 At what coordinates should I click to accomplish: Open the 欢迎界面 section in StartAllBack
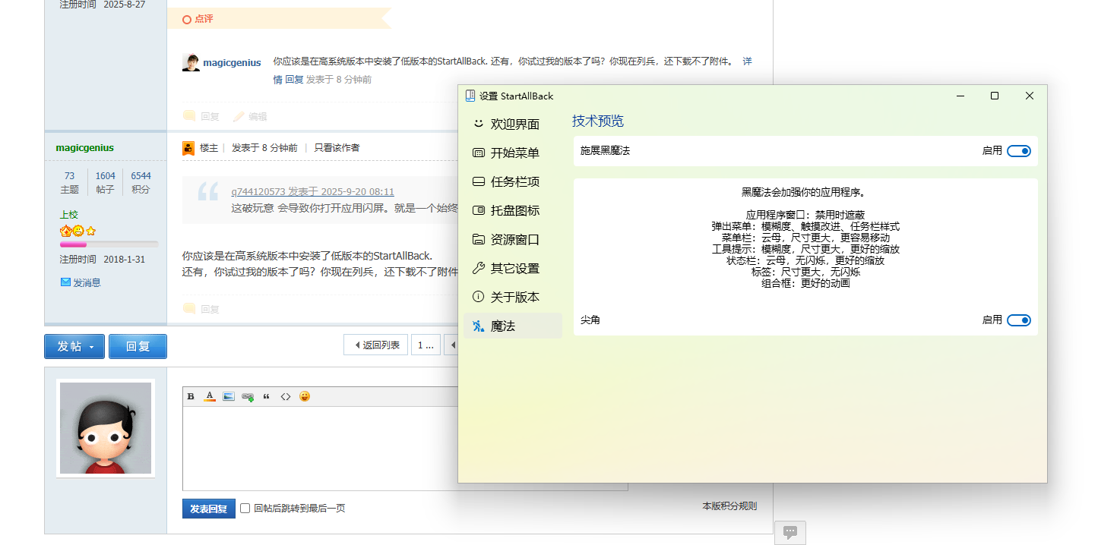513,124
